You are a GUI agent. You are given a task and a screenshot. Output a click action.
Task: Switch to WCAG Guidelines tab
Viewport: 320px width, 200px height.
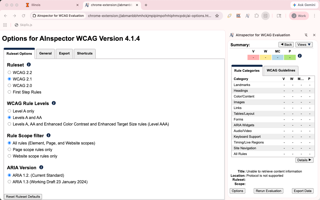(281, 70)
